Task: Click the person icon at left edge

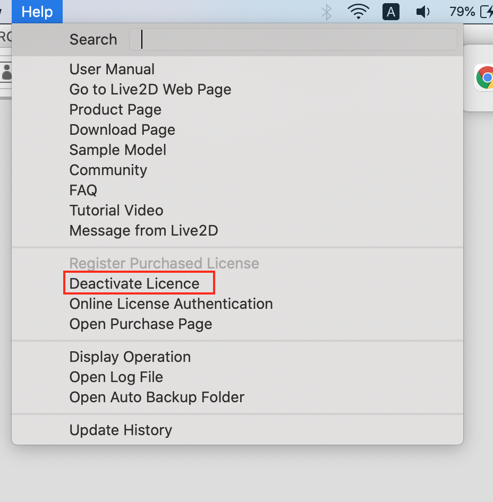Action: pyautogui.click(x=7, y=72)
